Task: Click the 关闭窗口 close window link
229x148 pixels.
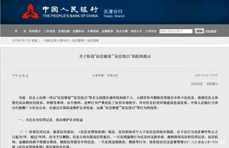Action: 212,83
